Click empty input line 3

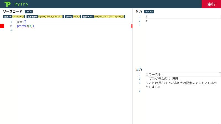pyautogui.click(x=182, y=25)
